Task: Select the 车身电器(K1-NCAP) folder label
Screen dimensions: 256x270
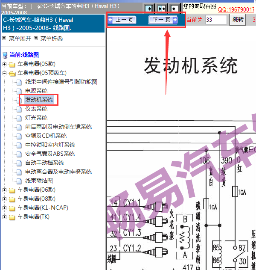Action: (x=43, y=208)
